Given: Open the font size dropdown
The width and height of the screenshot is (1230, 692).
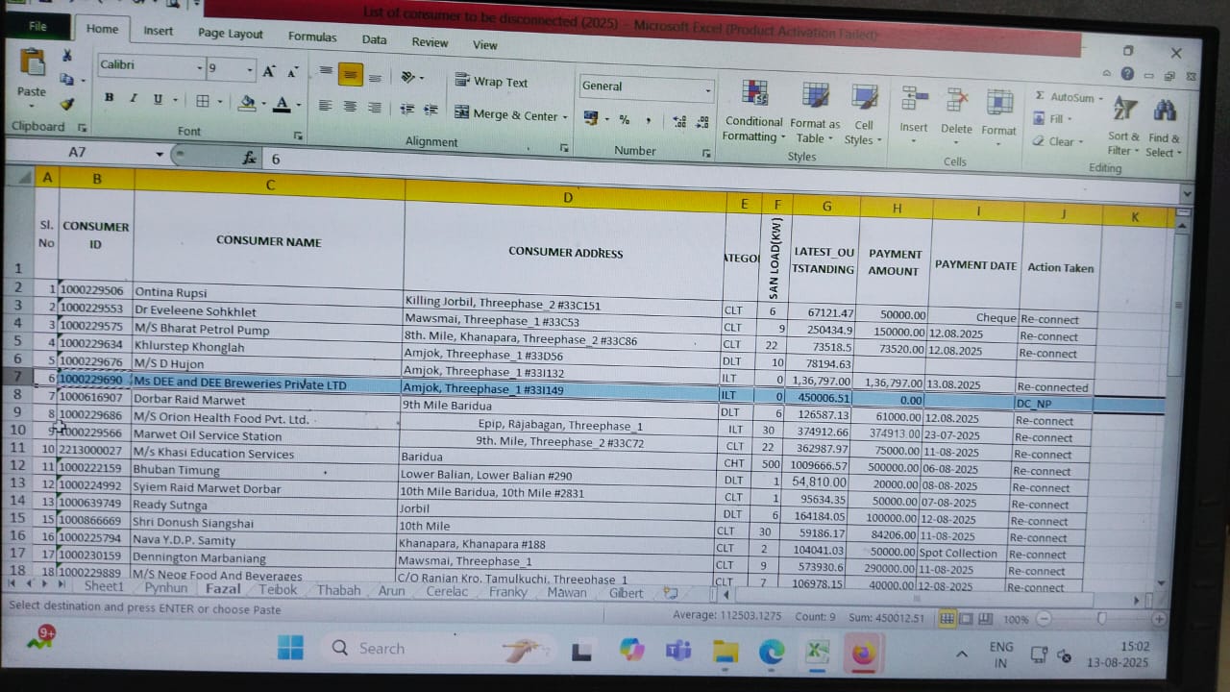Looking at the screenshot, I should [x=250, y=70].
